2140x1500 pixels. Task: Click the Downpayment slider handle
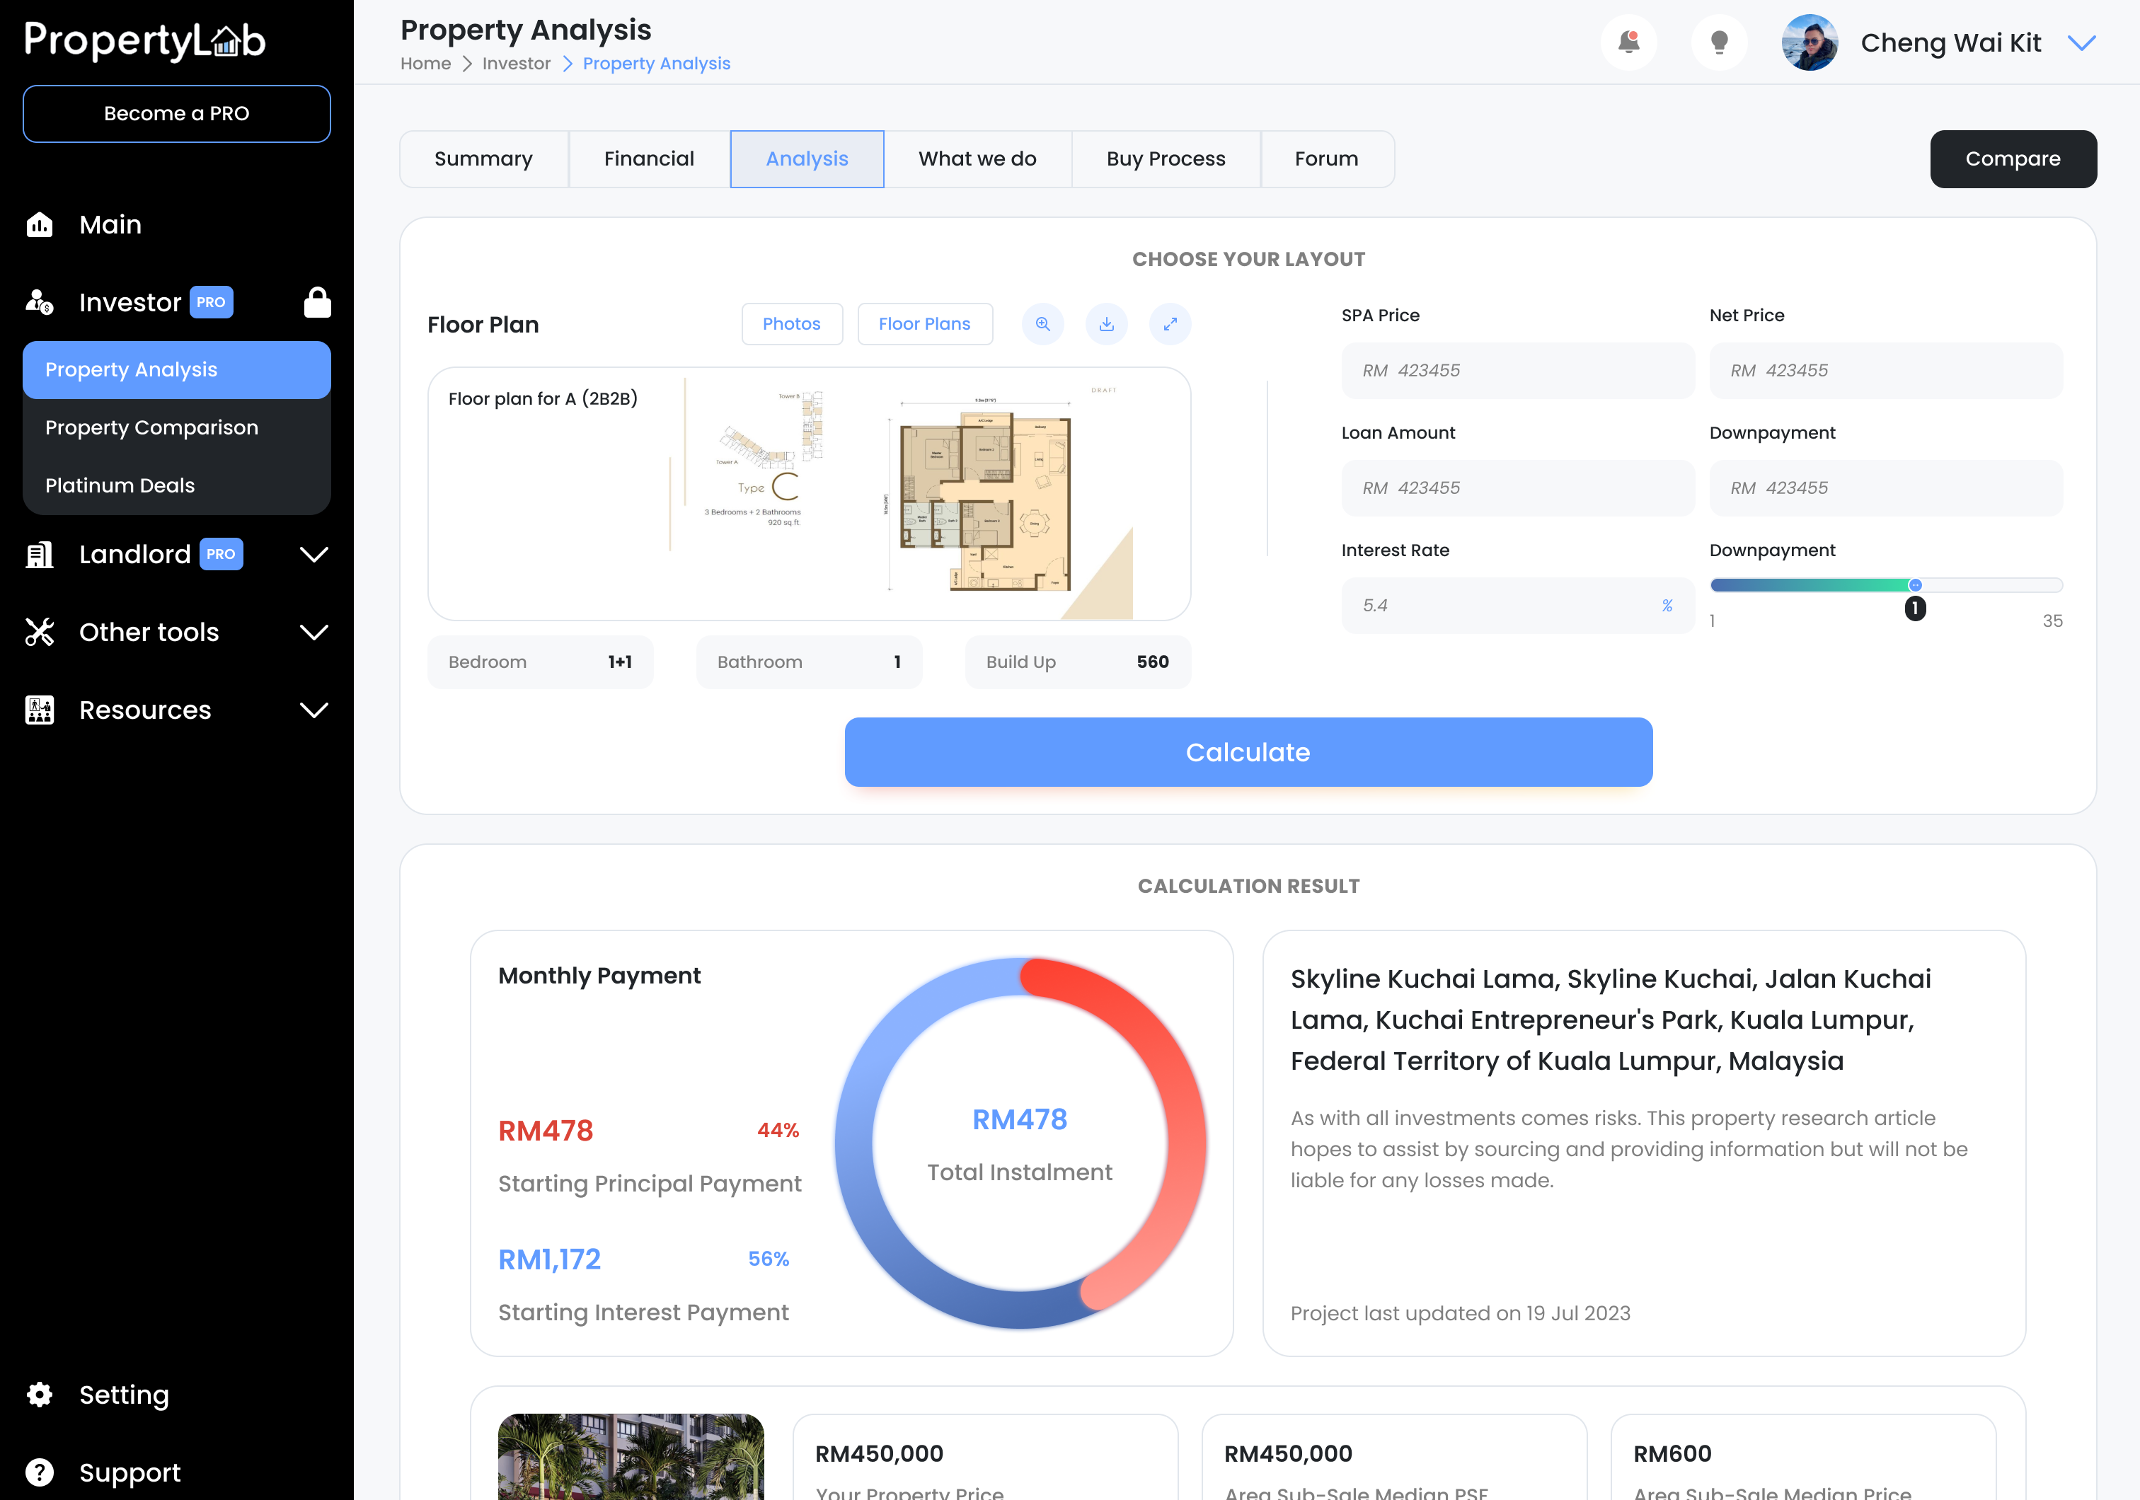click(x=1914, y=585)
